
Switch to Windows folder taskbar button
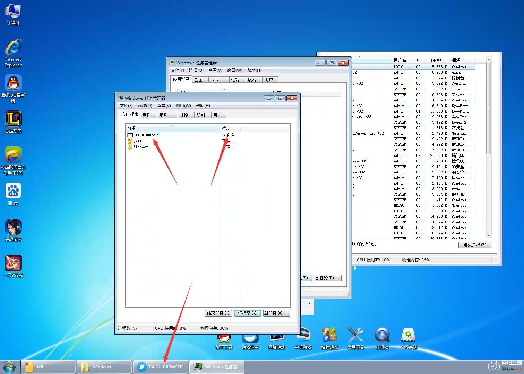(x=104, y=367)
